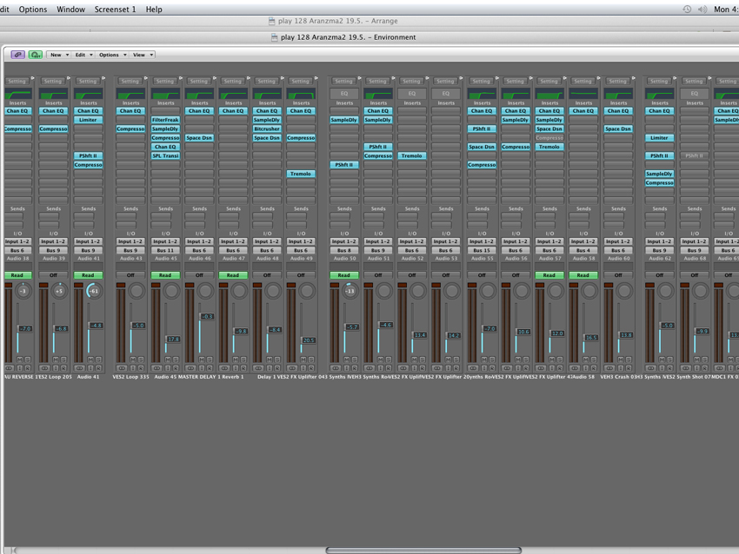Open the EQ thumbnail on Audio 41 channel
The height and width of the screenshot is (554, 739).
pyautogui.click(x=88, y=94)
